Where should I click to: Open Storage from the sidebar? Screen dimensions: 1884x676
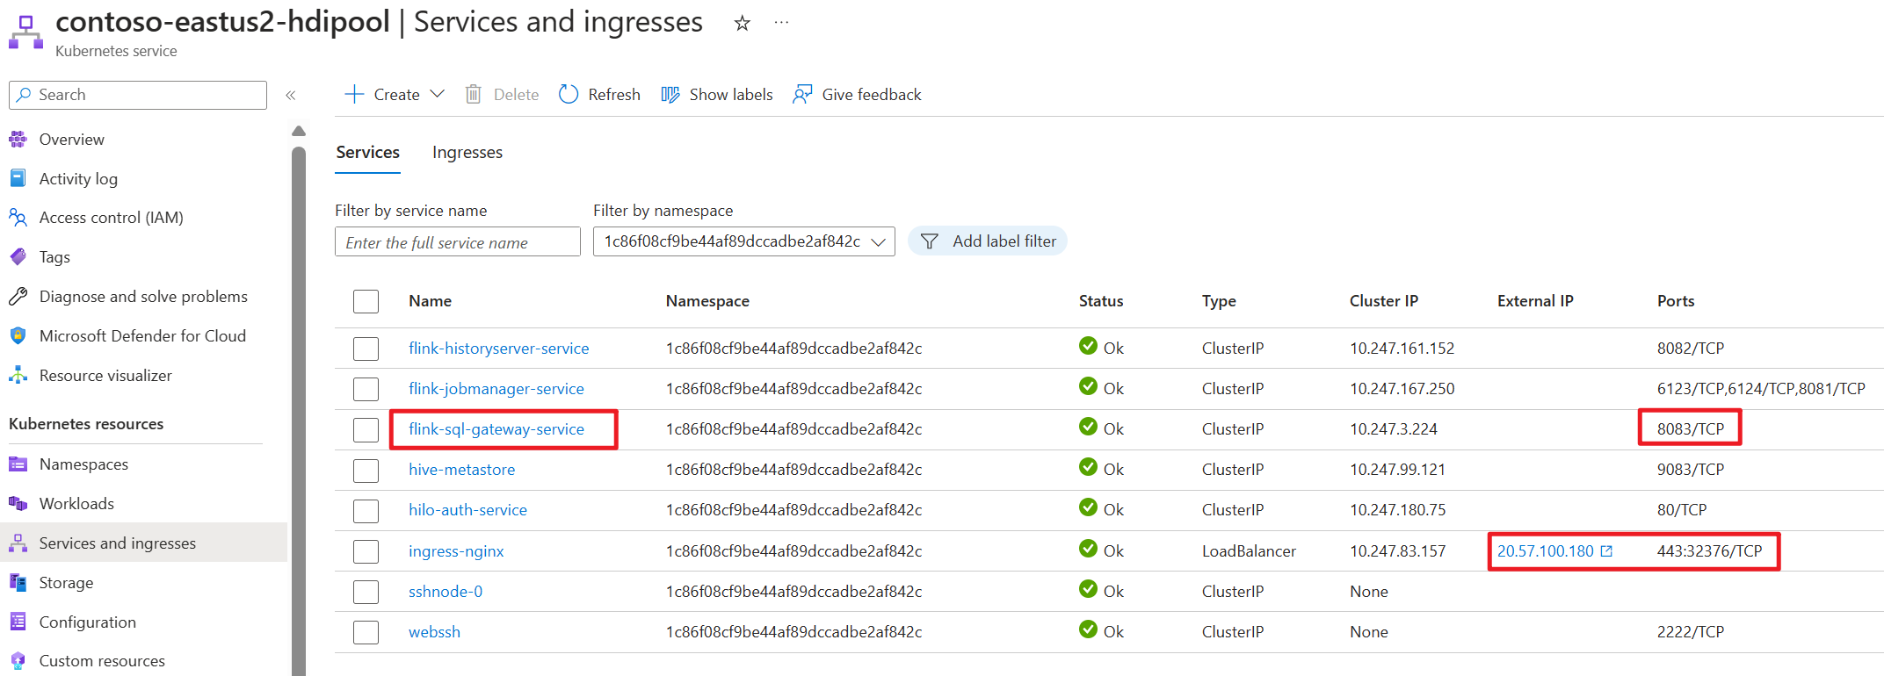66,582
